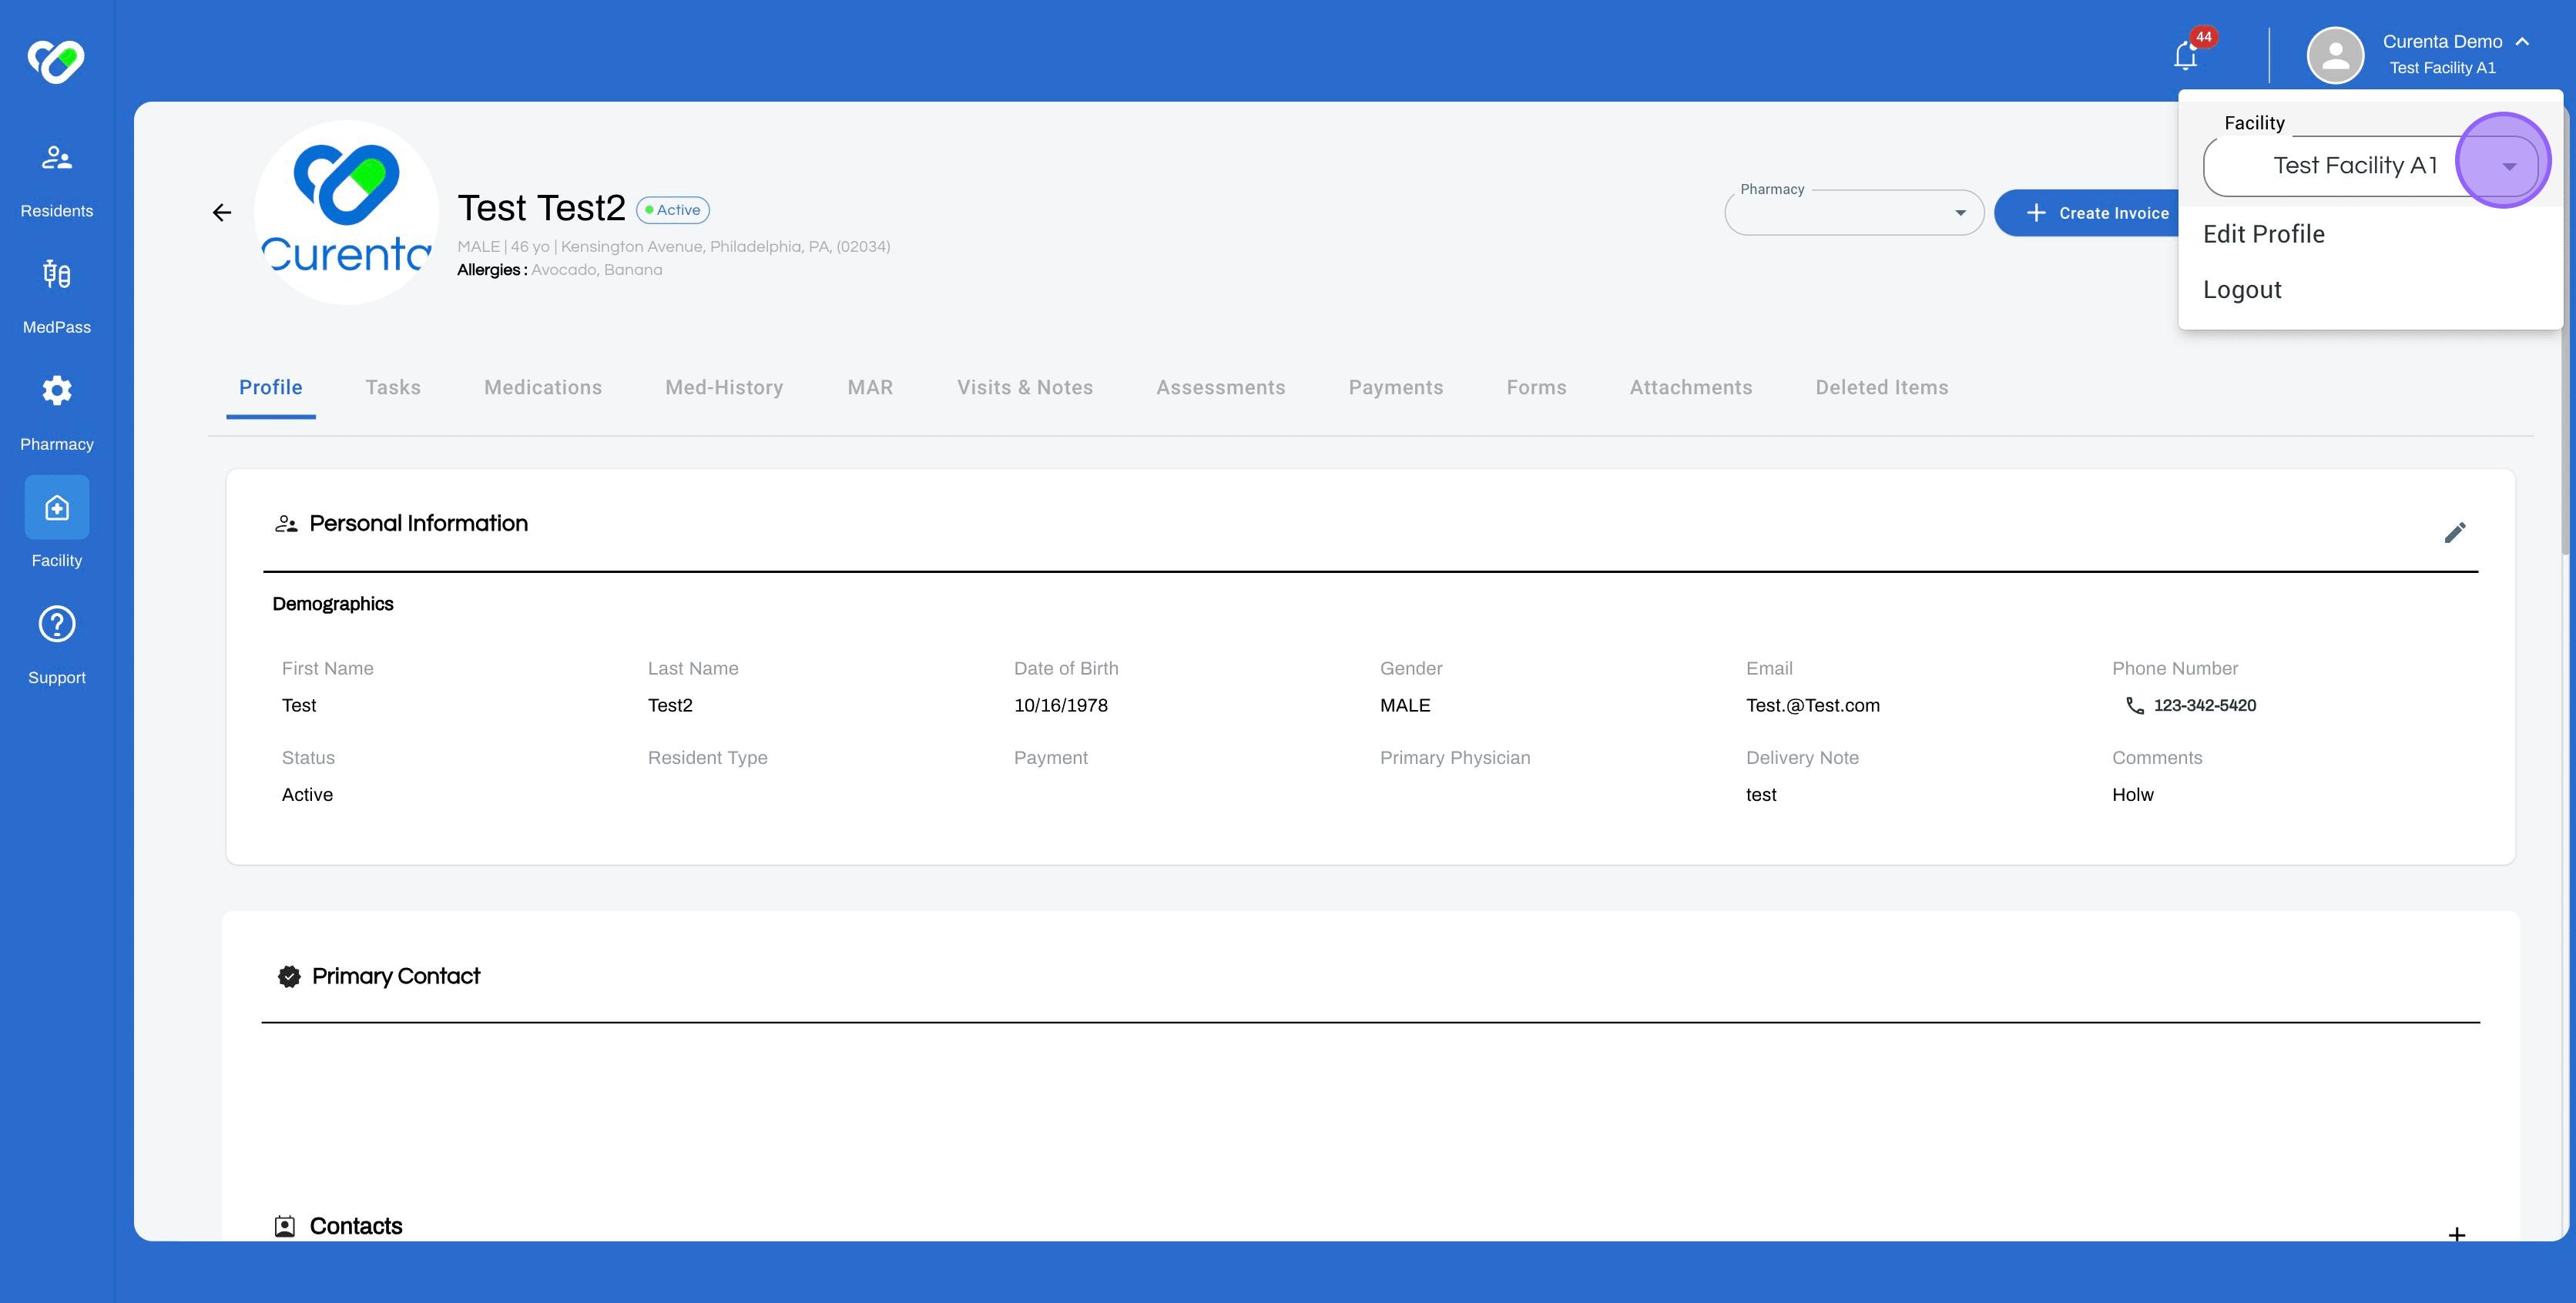The image size is (2576, 1303).
Task: Click the allergies text Avocado, Banana
Action: (x=596, y=270)
